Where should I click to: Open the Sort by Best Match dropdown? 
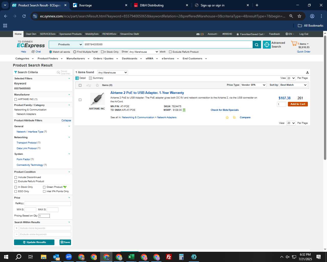(x=294, y=85)
